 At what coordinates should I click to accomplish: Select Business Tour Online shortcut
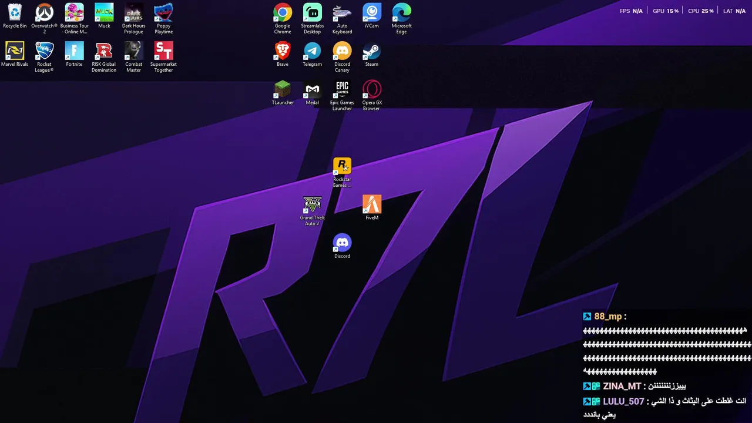(x=74, y=19)
